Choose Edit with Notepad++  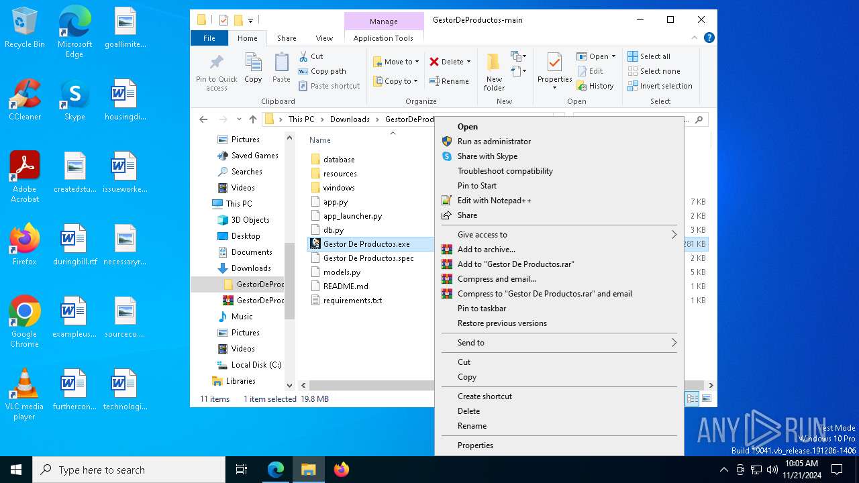coord(559,201)
